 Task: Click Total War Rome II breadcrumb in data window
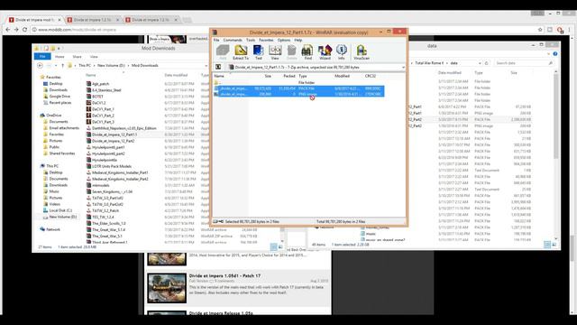click(x=429, y=63)
